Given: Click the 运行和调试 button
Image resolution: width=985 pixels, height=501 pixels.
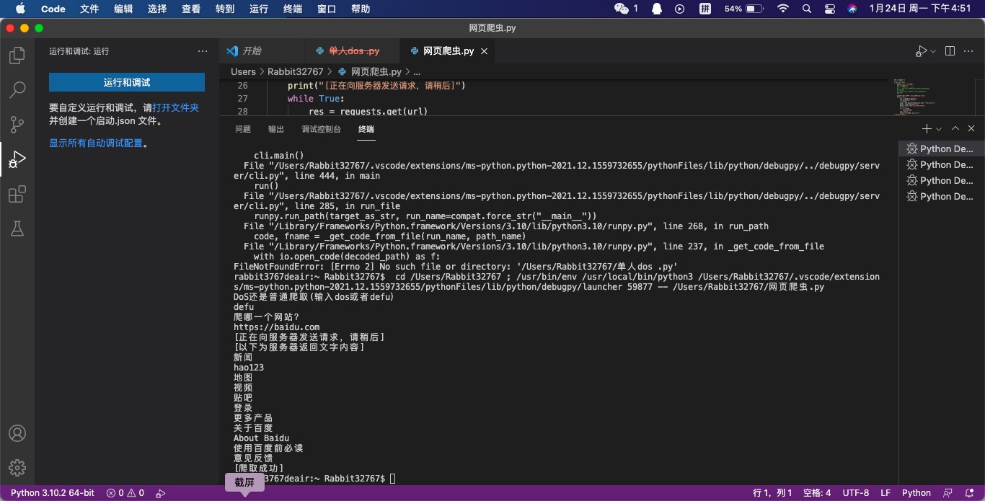Looking at the screenshot, I should click(x=127, y=82).
